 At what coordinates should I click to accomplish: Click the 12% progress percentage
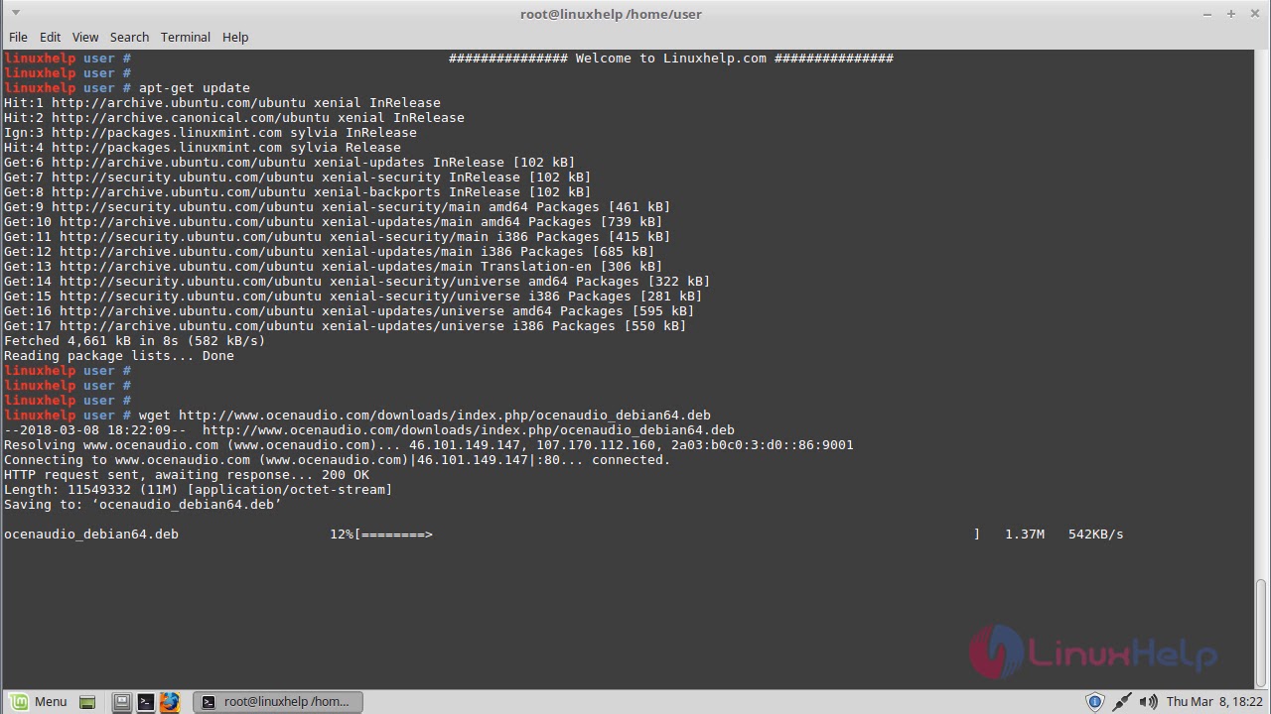tap(342, 535)
